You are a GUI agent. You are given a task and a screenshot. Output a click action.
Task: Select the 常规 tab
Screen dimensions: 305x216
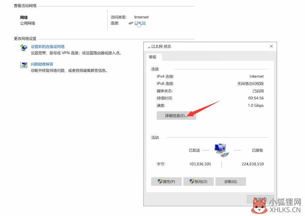[152, 57]
